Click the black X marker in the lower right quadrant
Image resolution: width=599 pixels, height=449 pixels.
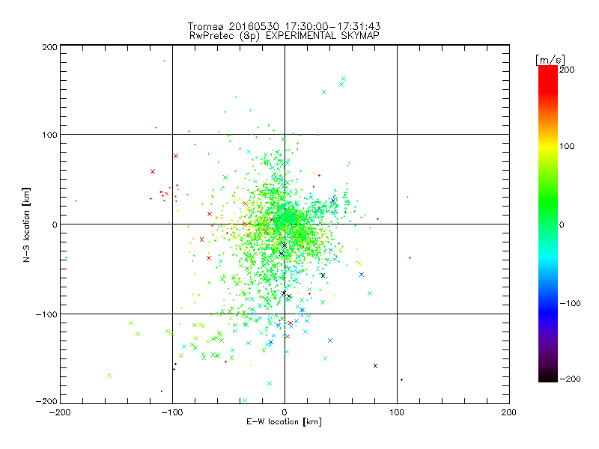pyautogui.click(x=375, y=366)
